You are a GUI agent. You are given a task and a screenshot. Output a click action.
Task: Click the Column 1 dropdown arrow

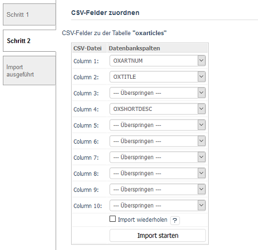tap(201, 60)
